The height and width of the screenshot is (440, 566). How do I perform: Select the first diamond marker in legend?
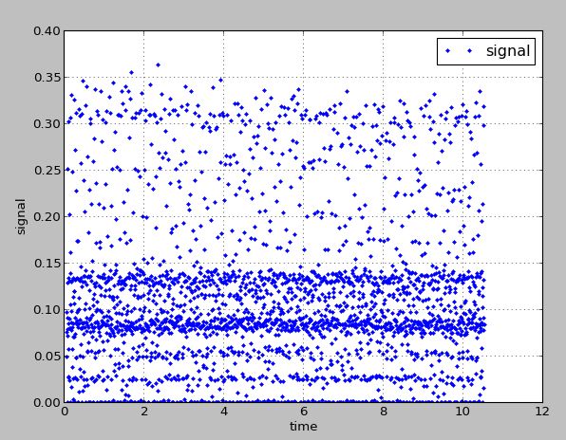point(448,51)
